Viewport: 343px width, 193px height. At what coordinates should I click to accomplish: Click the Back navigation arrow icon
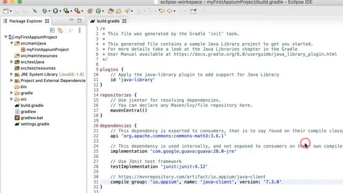(169, 11)
